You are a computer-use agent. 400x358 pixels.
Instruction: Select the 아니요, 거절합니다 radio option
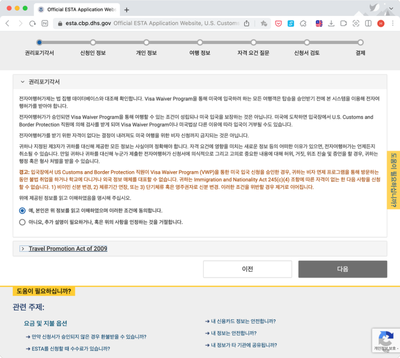[x=22, y=222]
